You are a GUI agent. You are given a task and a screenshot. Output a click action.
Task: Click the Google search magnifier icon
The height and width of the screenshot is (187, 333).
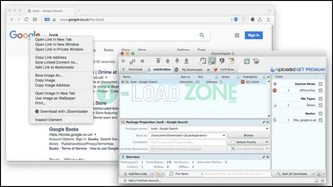click(x=202, y=35)
